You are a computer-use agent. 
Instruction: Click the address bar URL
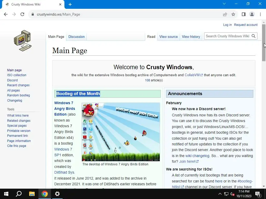pos(58,15)
